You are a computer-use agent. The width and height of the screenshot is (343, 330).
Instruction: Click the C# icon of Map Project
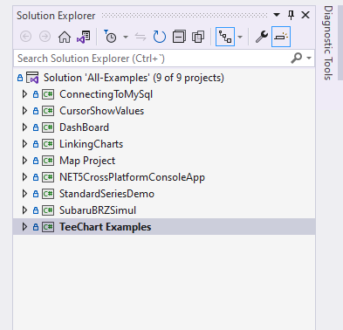tap(48, 161)
